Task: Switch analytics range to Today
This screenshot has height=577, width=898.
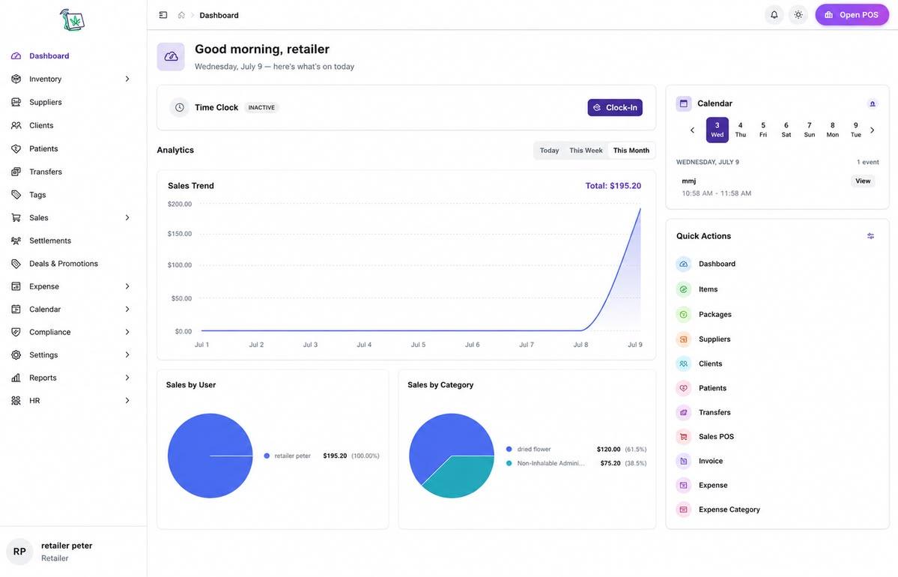Action: pyautogui.click(x=549, y=151)
